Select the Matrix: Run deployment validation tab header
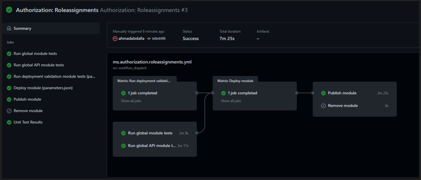Screen dimensions: 421x180 pyautogui.click(x=144, y=81)
